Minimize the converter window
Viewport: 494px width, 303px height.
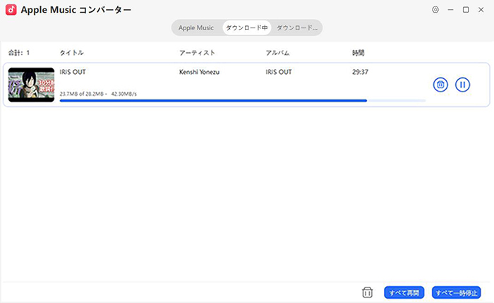450,10
